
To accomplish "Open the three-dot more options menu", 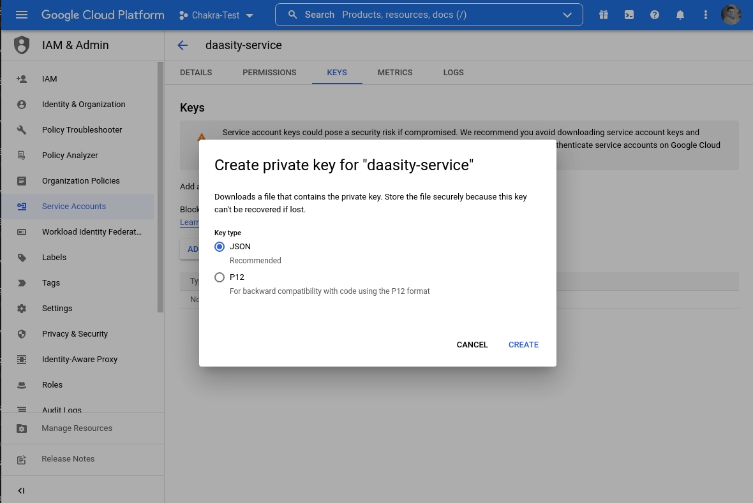I will [706, 15].
